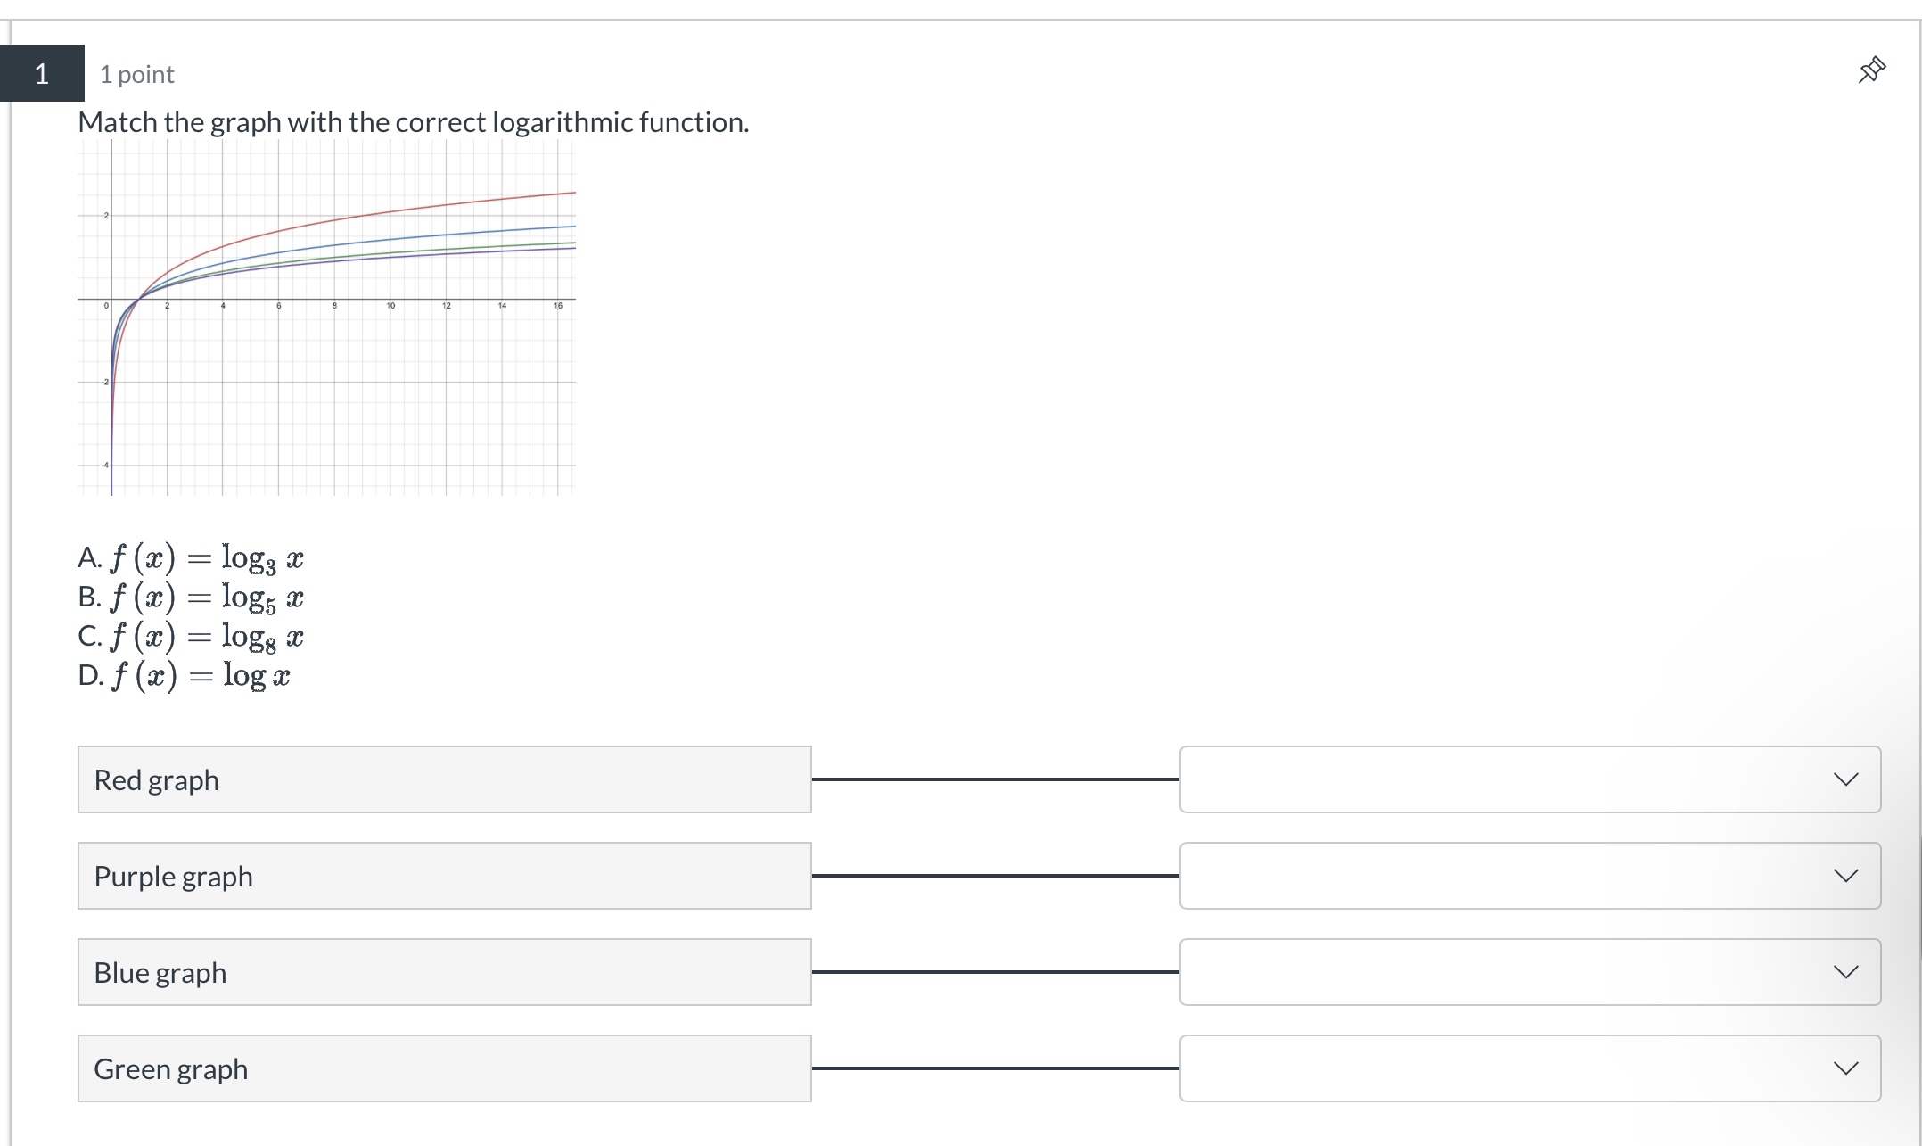The height and width of the screenshot is (1146, 1922).
Task: Click option A log base 3 text
Action: [x=190, y=558]
